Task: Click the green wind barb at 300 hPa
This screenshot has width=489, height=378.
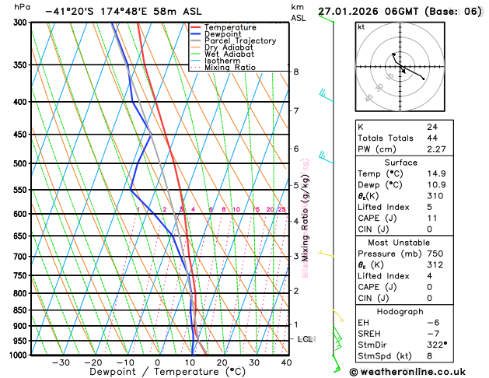Action: point(327,18)
